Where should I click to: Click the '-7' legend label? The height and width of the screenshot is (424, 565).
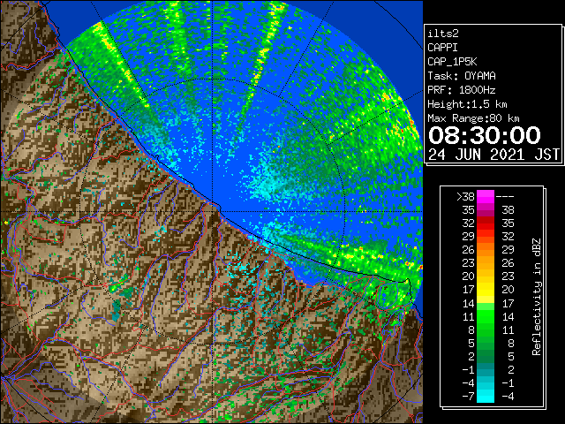pos(468,397)
